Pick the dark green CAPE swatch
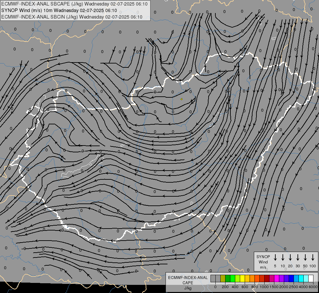The image size is (319, 293). pyautogui.click(x=228, y=278)
